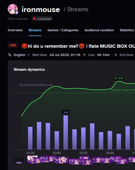Click the 31 219 peak viewers label
135x170 pixels.
pos(119,78)
